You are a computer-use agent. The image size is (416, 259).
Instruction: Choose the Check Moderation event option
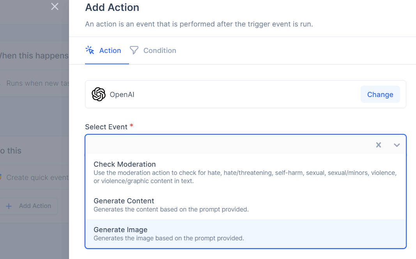pos(245,172)
